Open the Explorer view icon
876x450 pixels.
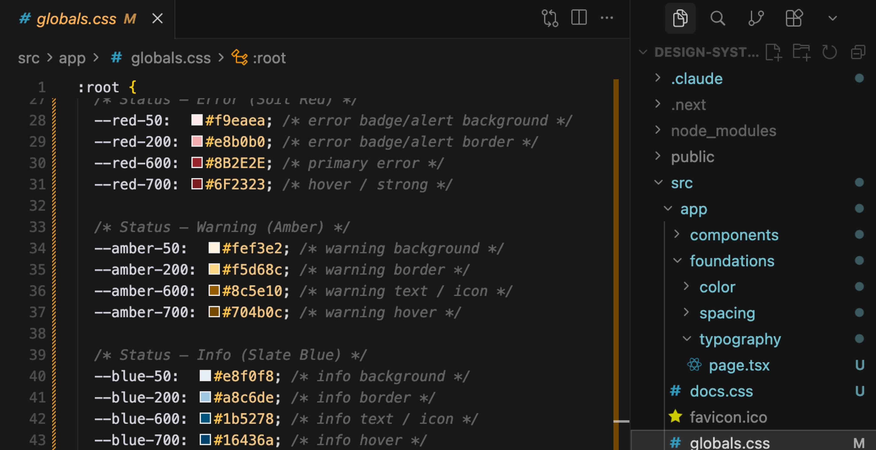click(680, 18)
